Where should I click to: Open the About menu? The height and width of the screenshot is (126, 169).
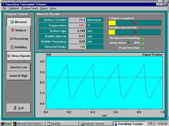tap(53, 9)
